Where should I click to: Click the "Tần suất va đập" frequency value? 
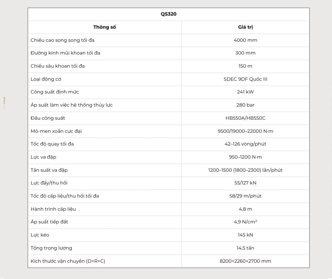pos(245,170)
